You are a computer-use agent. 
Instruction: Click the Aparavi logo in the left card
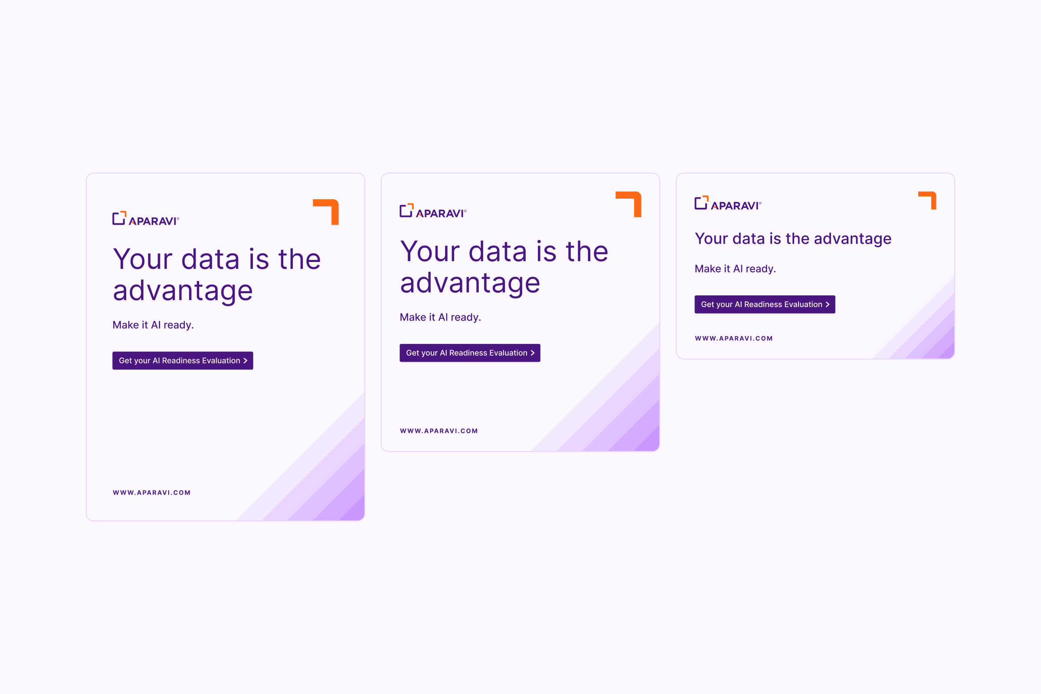(x=146, y=218)
